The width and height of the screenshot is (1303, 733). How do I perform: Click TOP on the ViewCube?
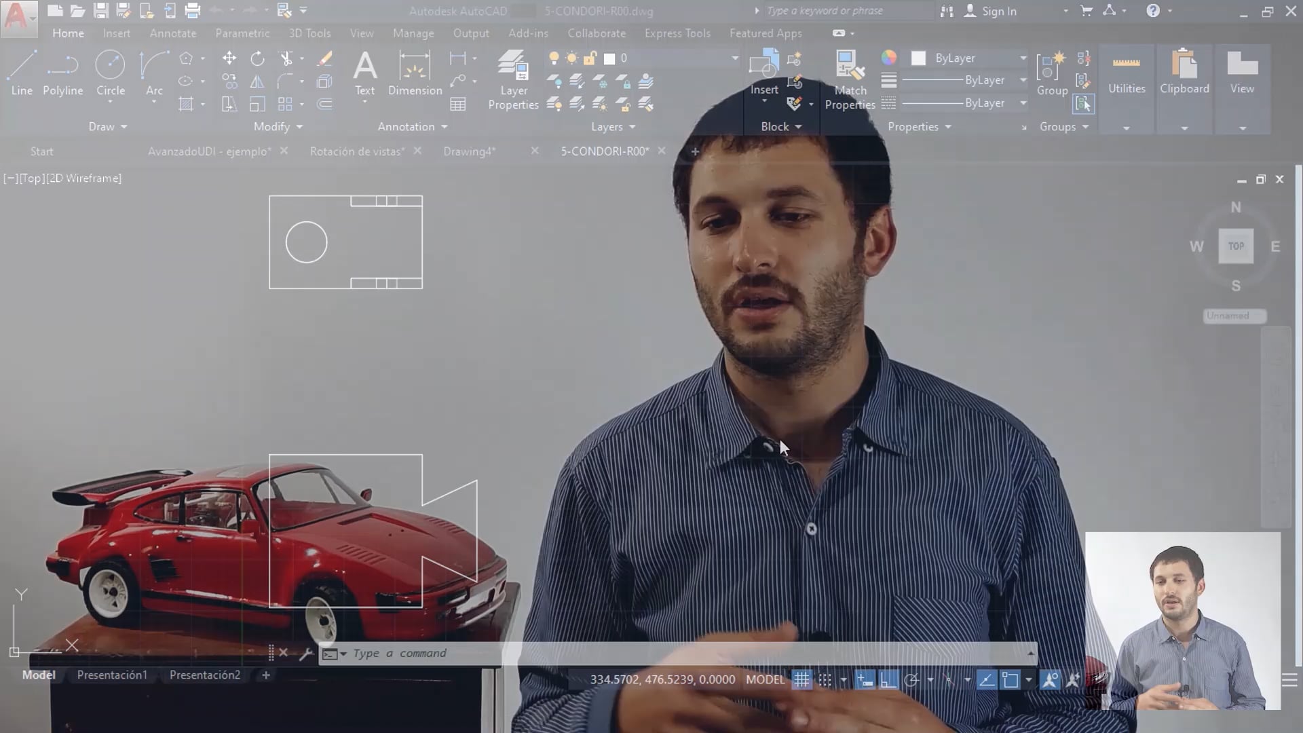[1236, 246]
